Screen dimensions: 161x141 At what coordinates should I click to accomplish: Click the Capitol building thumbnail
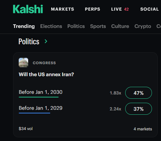pos(23,63)
